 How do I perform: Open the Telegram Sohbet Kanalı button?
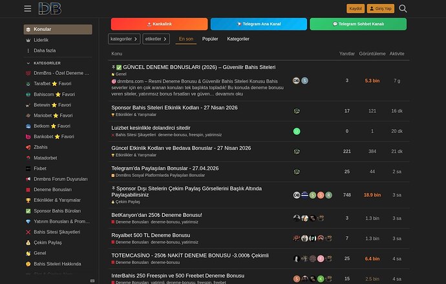tap(358, 24)
